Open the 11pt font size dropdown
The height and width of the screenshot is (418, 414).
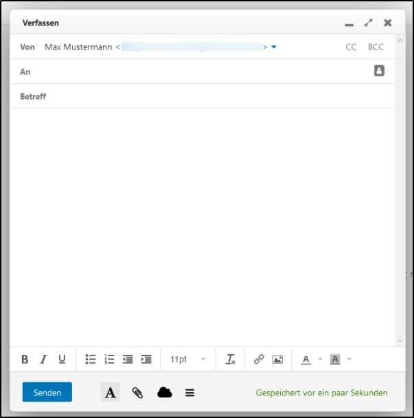point(188,360)
